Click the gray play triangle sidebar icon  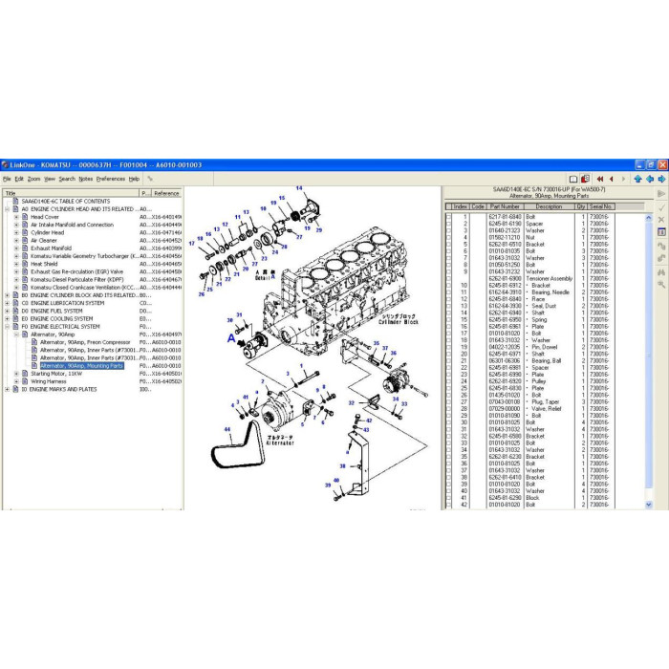(x=661, y=194)
